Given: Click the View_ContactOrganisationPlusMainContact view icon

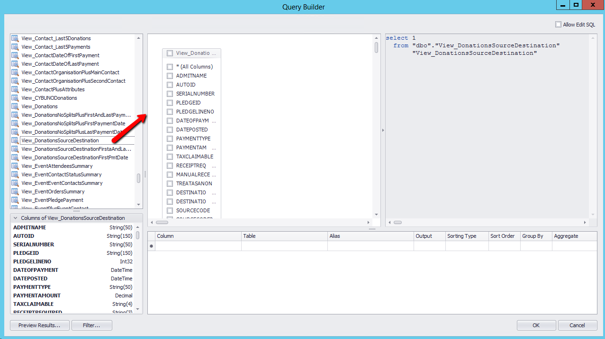Looking at the screenshot, I should (x=15, y=72).
